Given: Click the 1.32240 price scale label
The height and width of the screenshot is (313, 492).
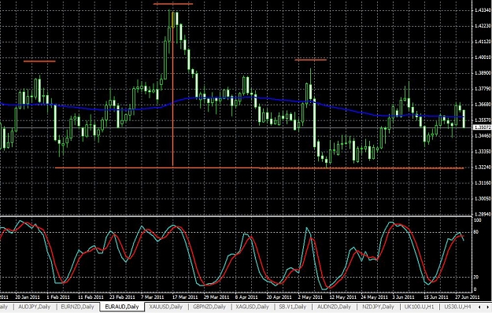Looking at the screenshot, I should pyautogui.click(x=483, y=167).
